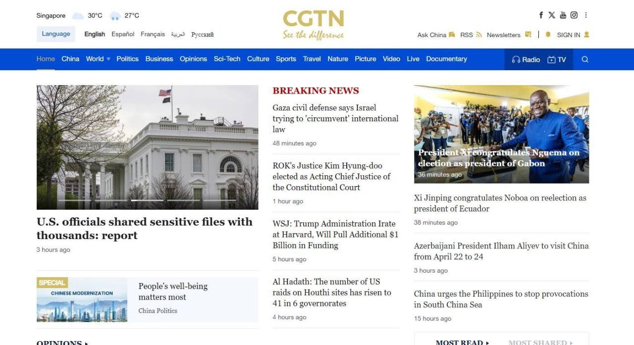Click SIGN IN link
Screen dimensions: 634x345
point(568,35)
